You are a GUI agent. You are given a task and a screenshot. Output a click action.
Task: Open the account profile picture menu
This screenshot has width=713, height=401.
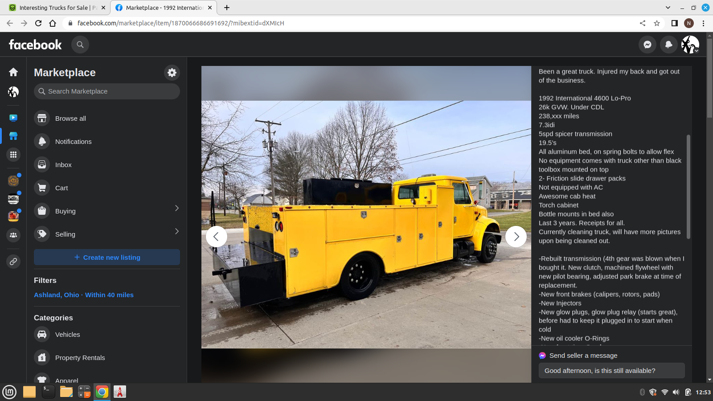690,45
